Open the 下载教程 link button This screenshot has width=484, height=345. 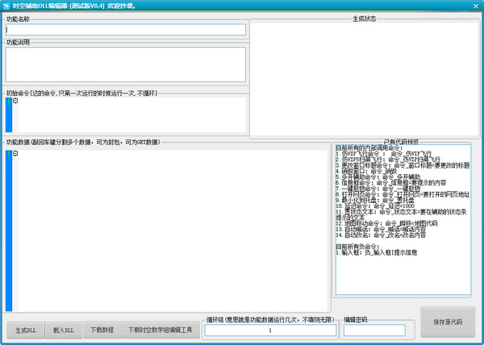point(102,330)
